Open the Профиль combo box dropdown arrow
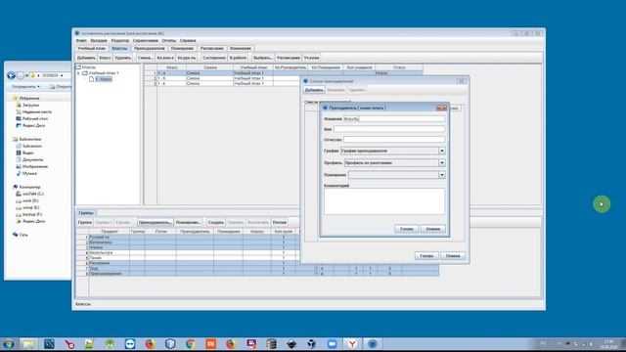Screen dimensions: 626x352 [x=441, y=163]
